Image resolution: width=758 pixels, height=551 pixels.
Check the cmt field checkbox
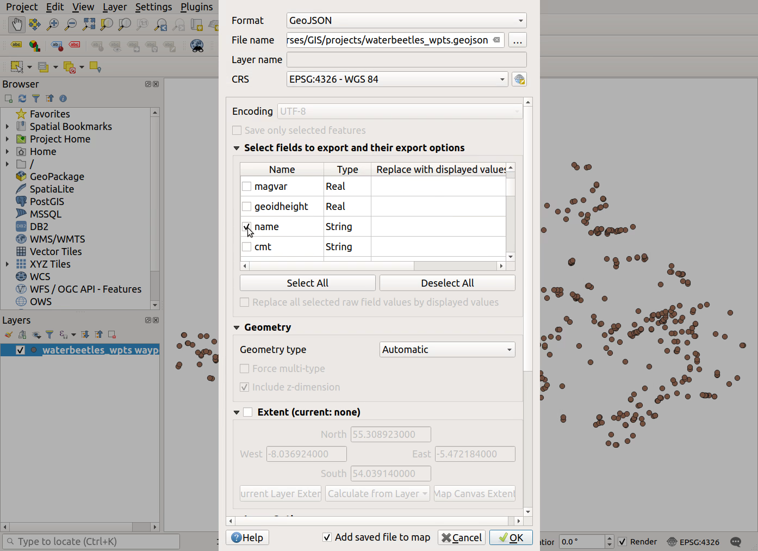point(246,246)
